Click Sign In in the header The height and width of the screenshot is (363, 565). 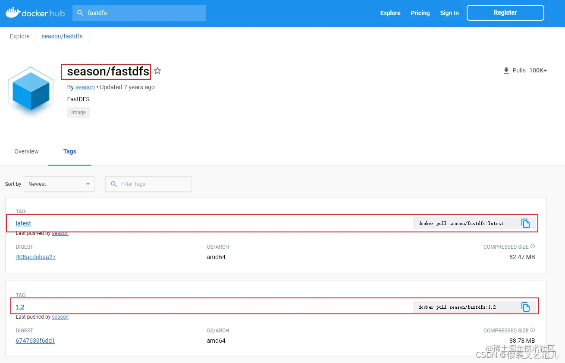(x=449, y=13)
